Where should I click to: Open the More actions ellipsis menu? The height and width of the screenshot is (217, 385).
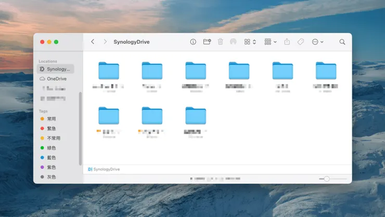coord(317,42)
